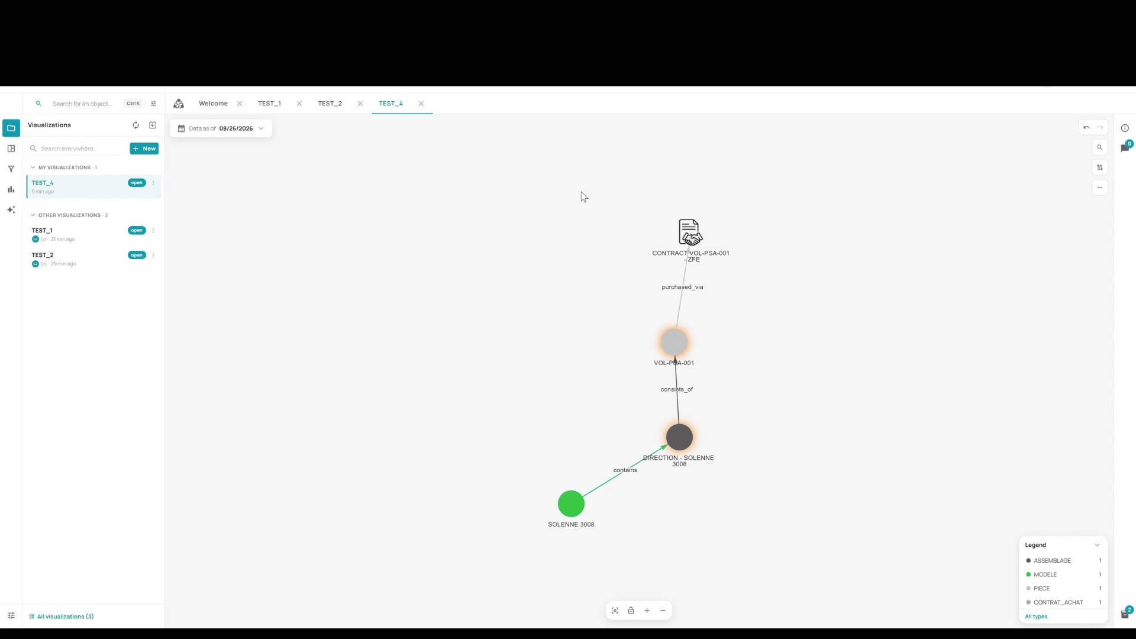Image resolution: width=1136 pixels, height=639 pixels.
Task: Open the more options ellipsis in graph toolbar
Action: (1100, 188)
